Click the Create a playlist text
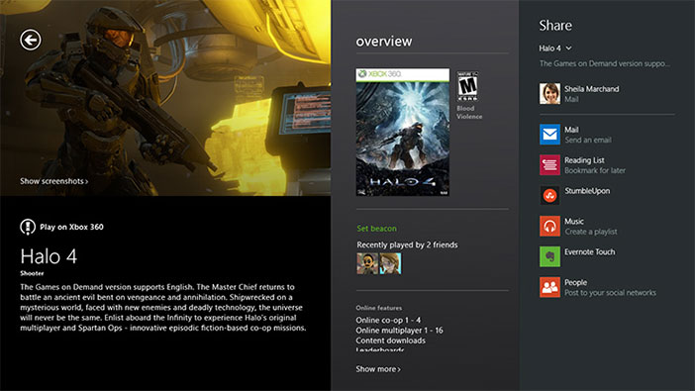695x391 pixels. 591,232
